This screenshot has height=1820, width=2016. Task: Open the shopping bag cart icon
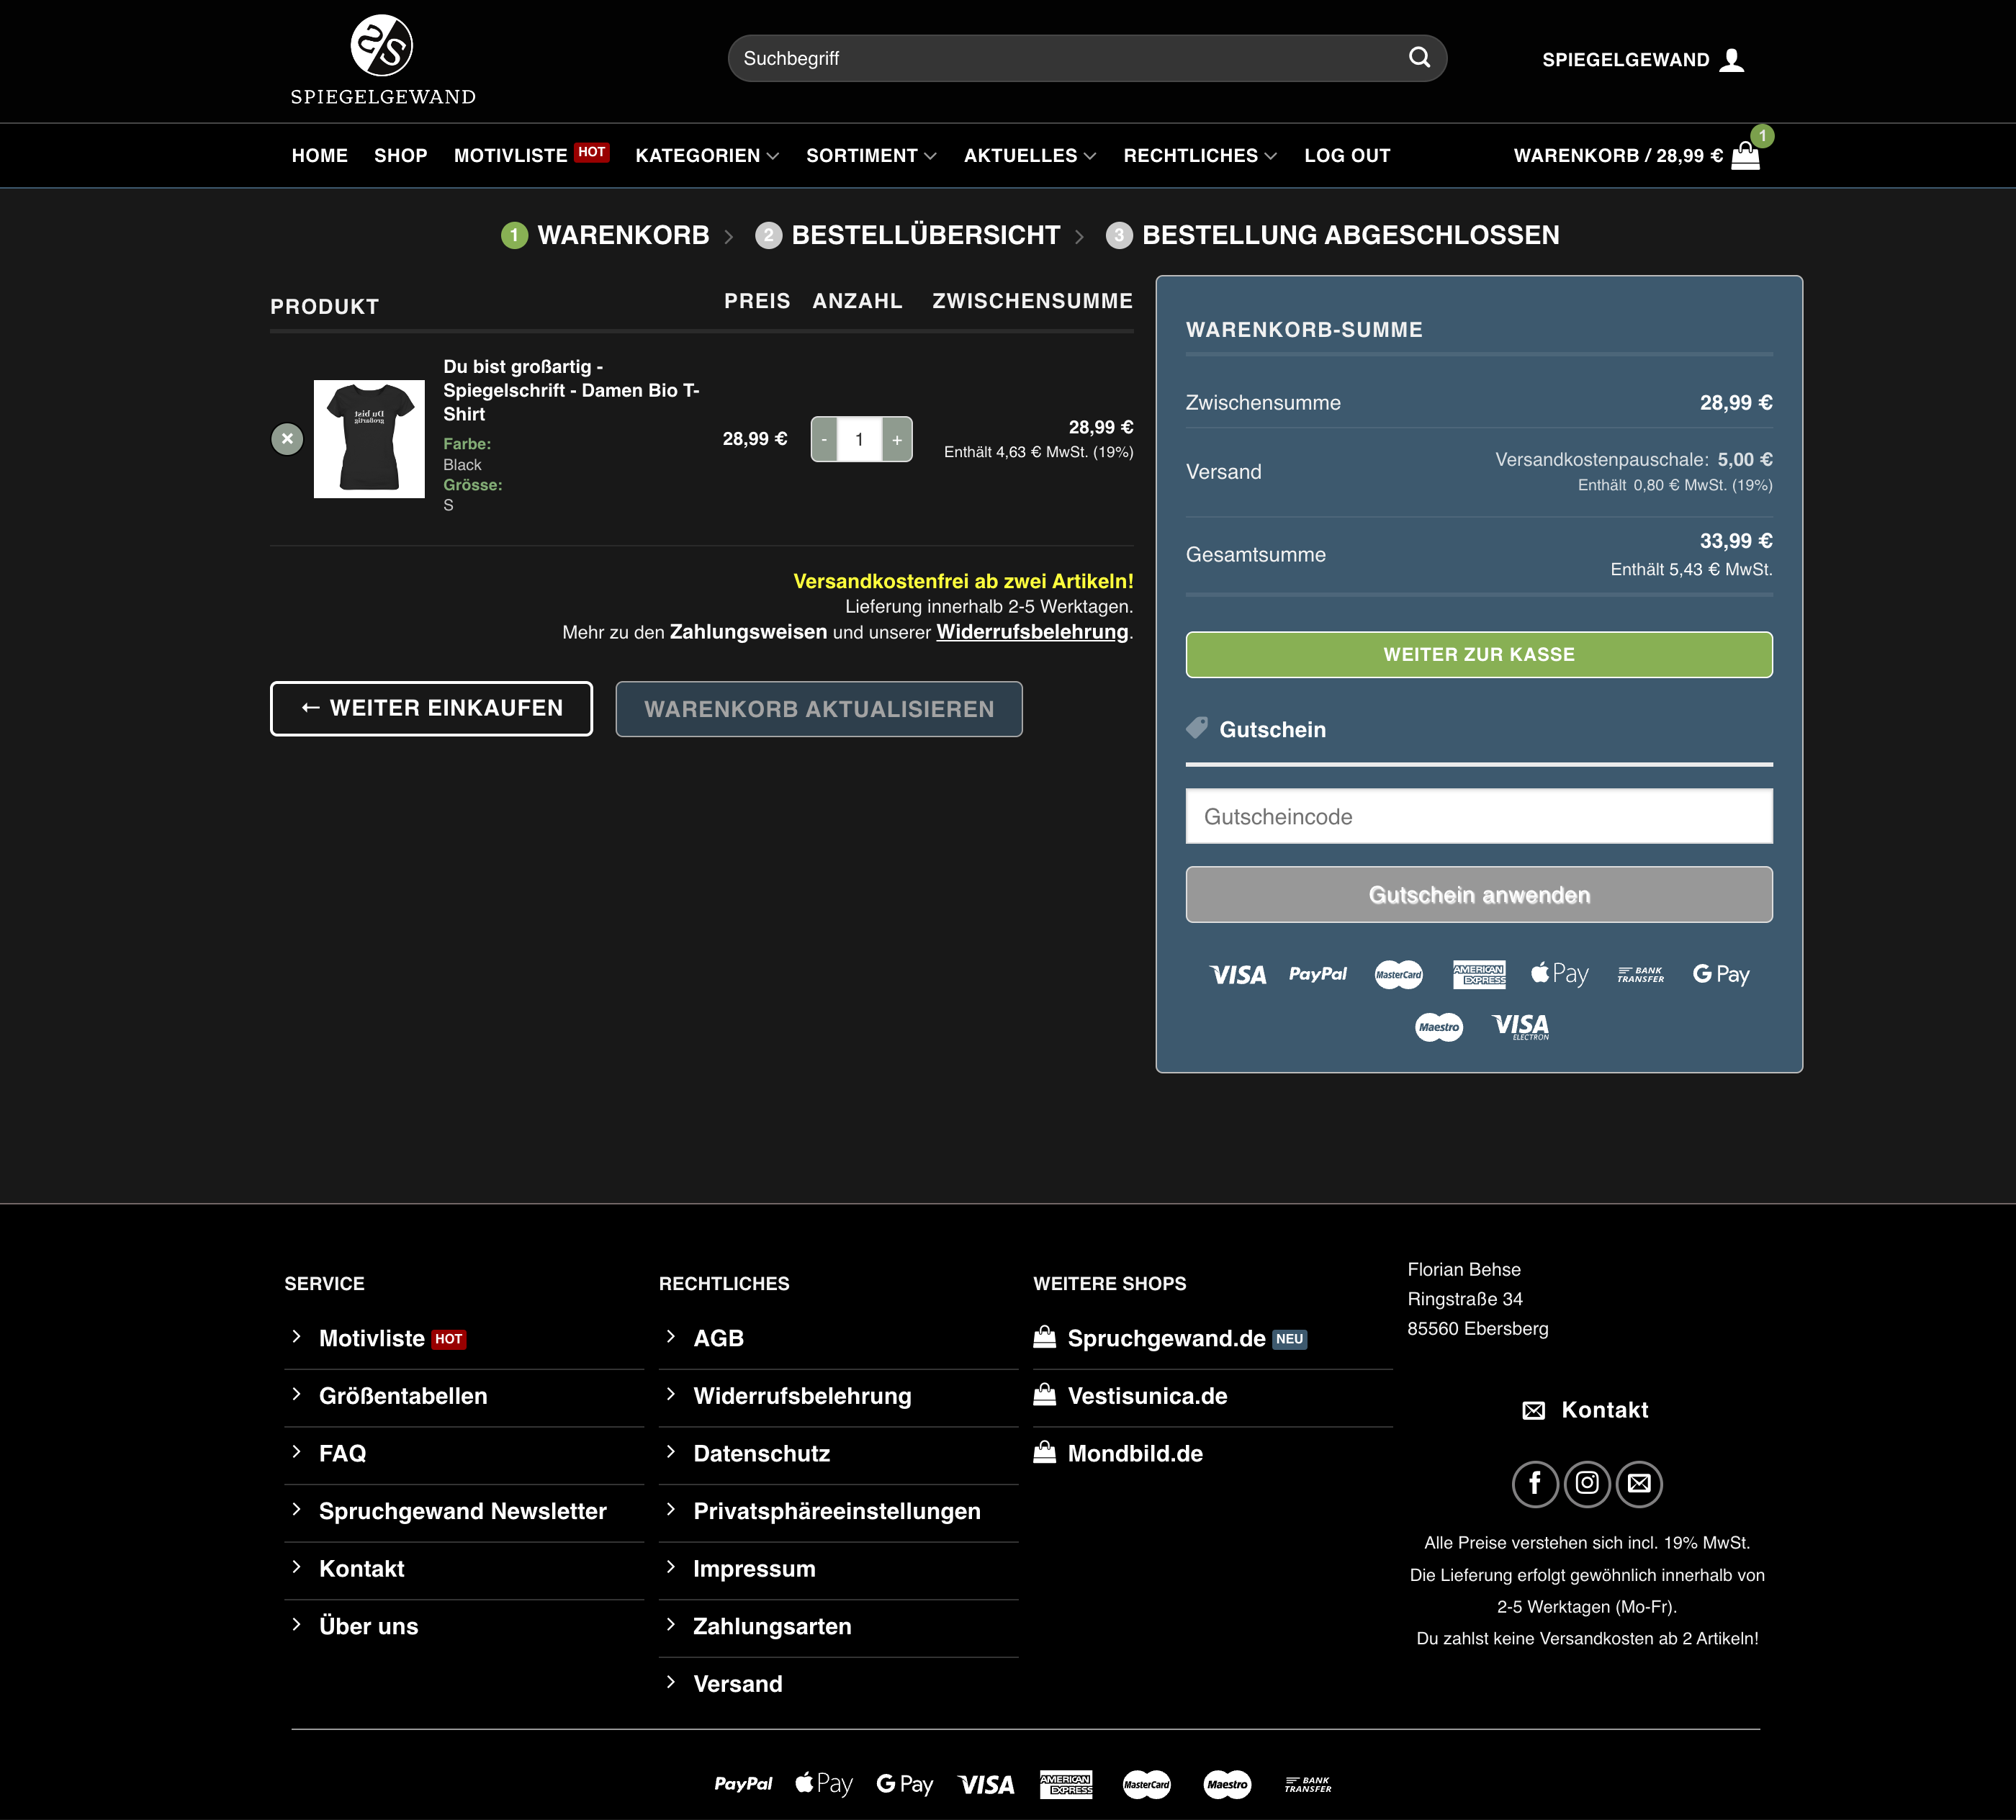1745,156
